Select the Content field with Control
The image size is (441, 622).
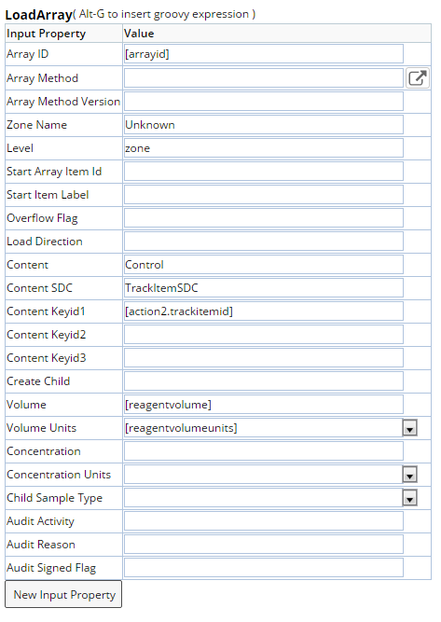(264, 265)
